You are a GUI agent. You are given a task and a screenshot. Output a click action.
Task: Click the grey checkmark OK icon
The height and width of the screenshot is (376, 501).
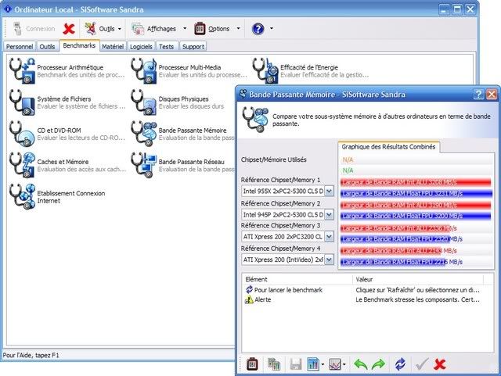422,363
